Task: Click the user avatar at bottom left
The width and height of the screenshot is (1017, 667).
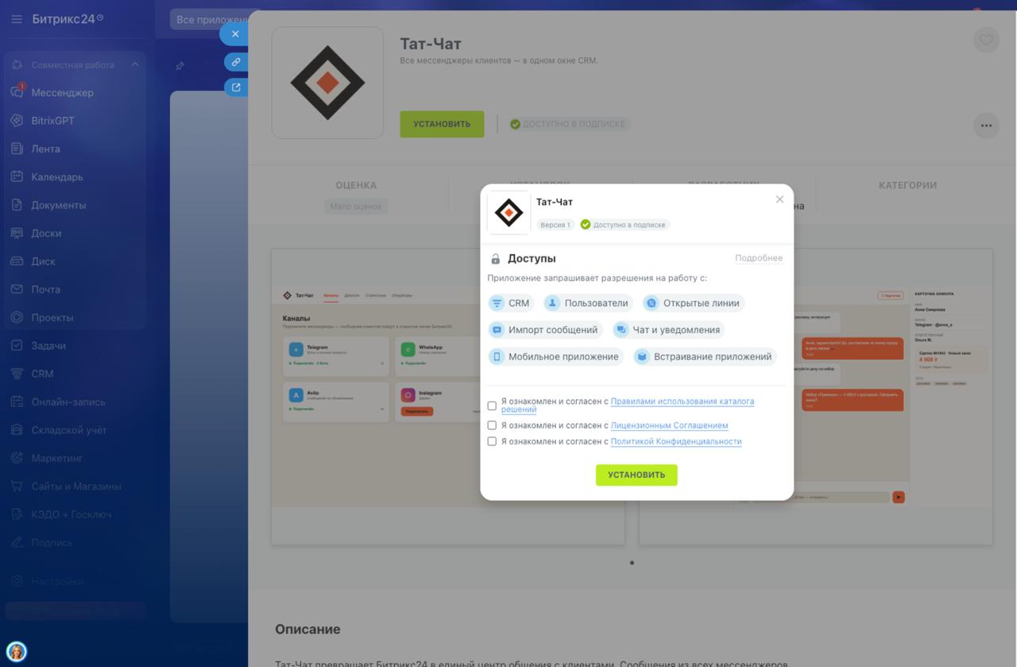Action: [17, 652]
